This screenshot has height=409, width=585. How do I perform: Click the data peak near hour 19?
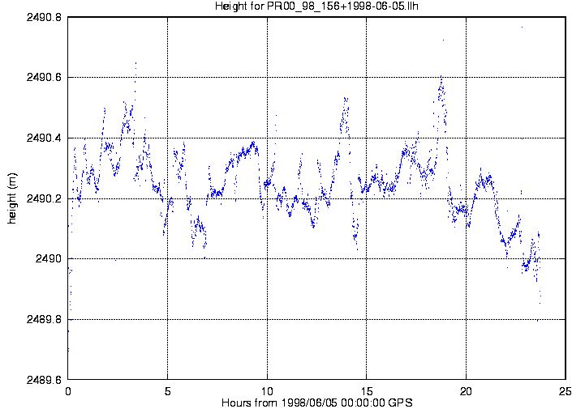point(441,79)
